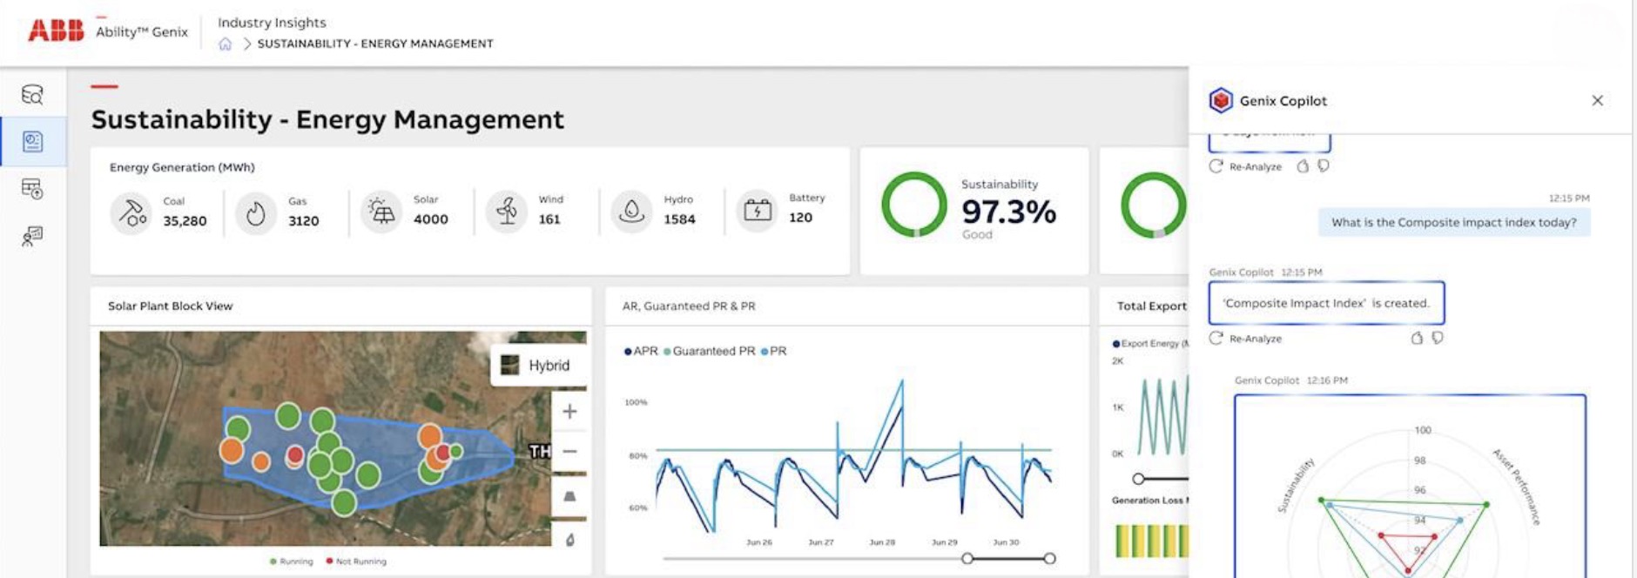This screenshot has height=578, width=1637.
Task: Click the Hydro value 1584
Action: click(680, 219)
